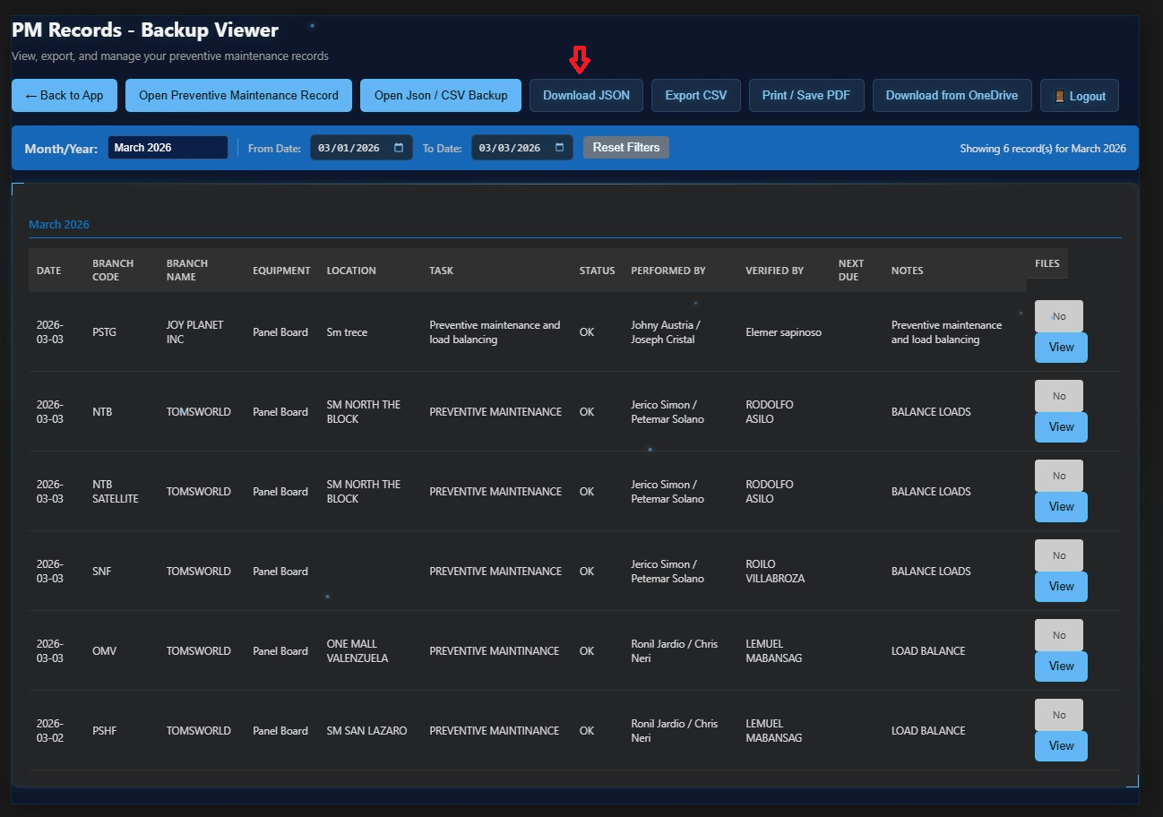View the NTB SATELLITE record
1163x817 pixels.
1061,507
